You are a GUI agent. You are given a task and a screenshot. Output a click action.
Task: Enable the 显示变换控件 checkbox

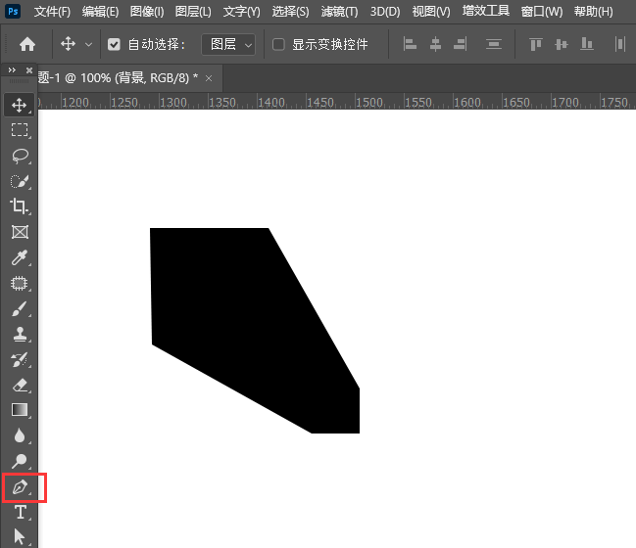[278, 45]
